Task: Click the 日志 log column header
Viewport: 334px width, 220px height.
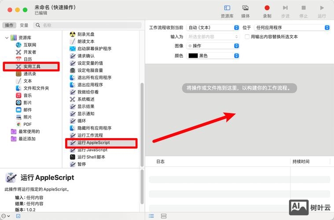Action: 160,161
